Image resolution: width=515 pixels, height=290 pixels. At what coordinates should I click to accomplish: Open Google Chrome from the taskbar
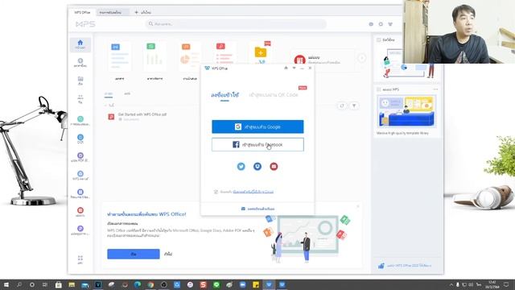(x=150, y=284)
